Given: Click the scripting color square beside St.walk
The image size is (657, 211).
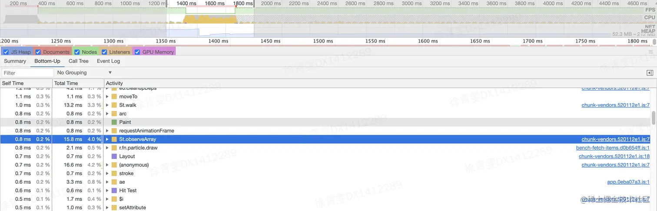Looking at the screenshot, I should (114, 105).
